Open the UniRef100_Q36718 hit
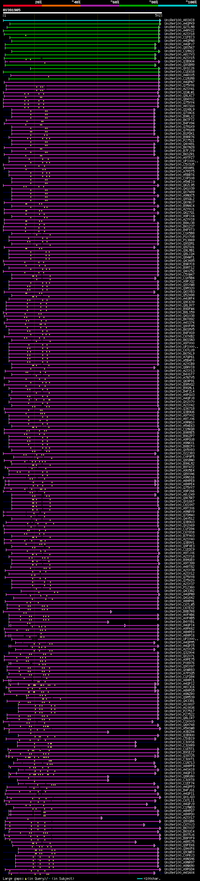This screenshot has height=881, width=200. [179, 409]
